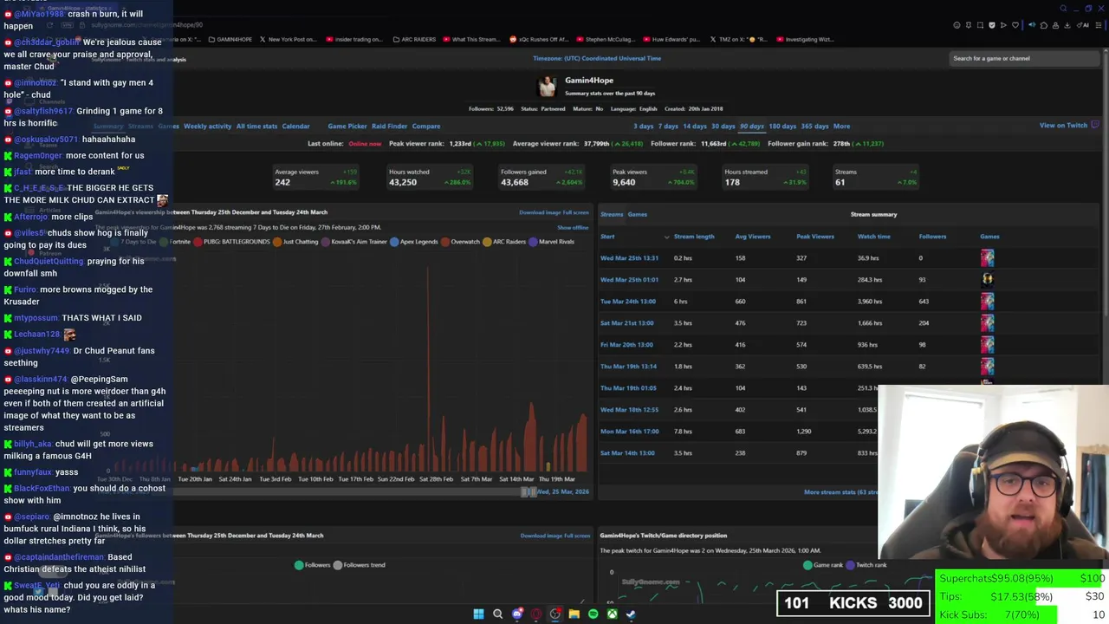1109x624 pixels.
Task: Sort by Stream length column header
Action: click(694, 237)
